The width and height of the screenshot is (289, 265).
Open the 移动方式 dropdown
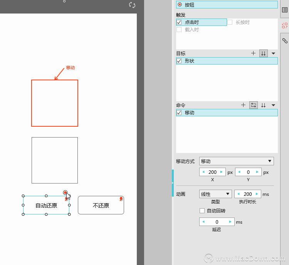coord(237,161)
